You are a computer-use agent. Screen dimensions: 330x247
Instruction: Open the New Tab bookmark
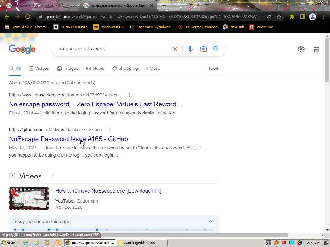(233, 27)
